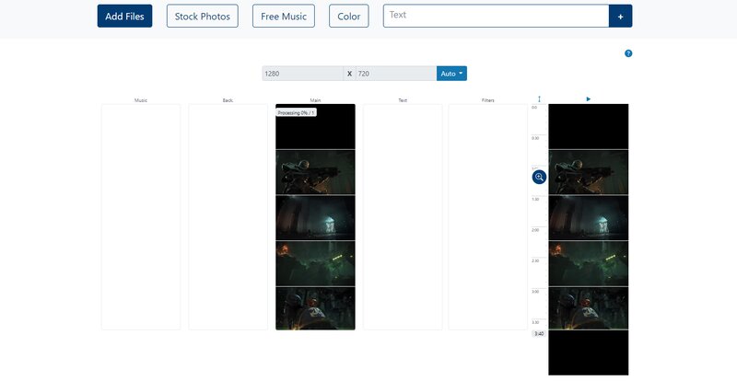737x381 pixels.
Task: Click the green cavern frame in the preview strip
Action: (x=589, y=263)
